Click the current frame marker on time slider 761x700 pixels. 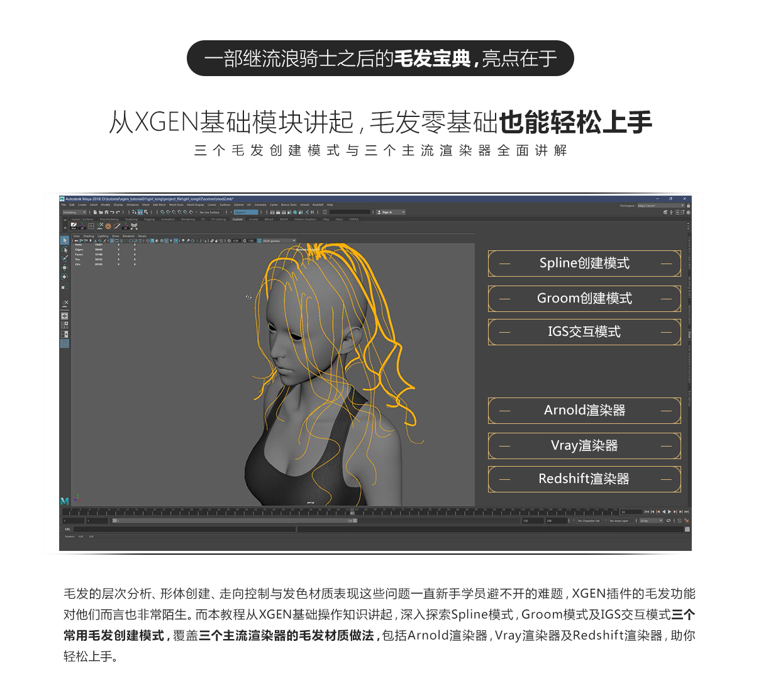[352, 512]
